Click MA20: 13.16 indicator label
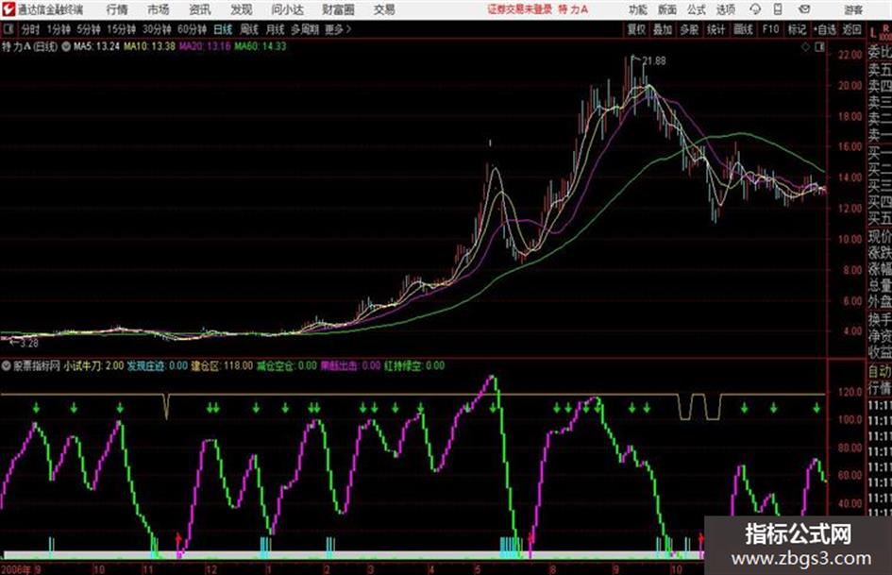 click(205, 46)
